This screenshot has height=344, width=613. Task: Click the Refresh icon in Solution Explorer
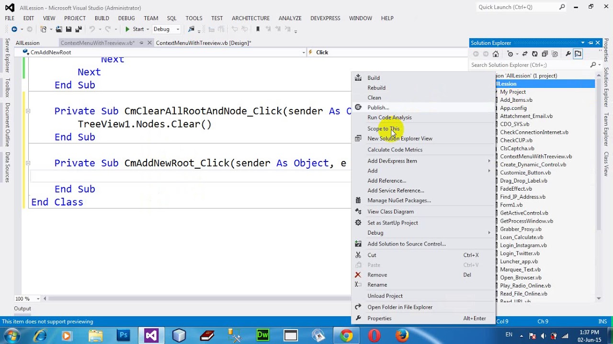click(x=534, y=54)
